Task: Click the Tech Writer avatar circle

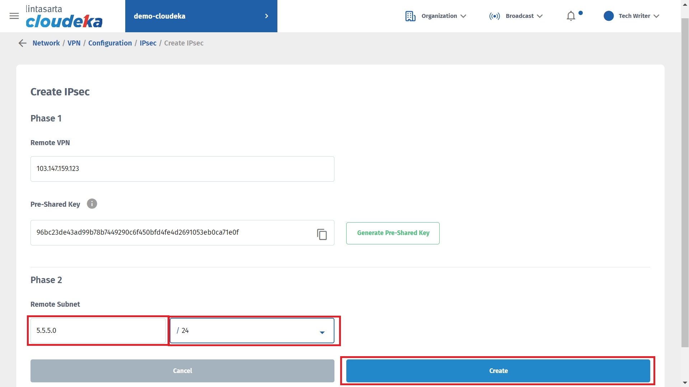Action: 609,16
